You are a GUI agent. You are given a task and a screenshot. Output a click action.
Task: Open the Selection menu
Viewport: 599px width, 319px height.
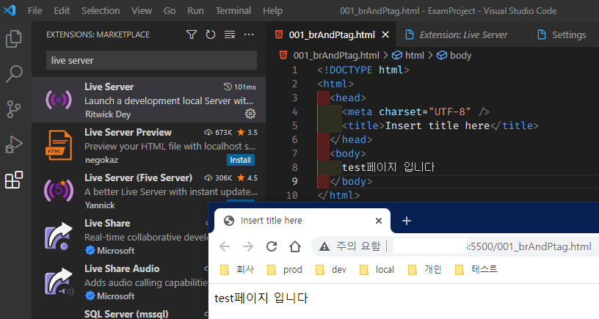click(101, 11)
